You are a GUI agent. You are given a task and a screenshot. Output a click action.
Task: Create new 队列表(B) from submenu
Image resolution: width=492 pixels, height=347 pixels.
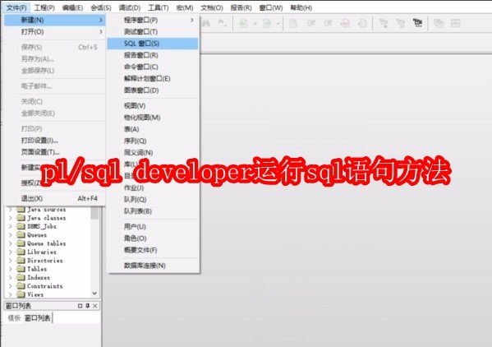153,211
